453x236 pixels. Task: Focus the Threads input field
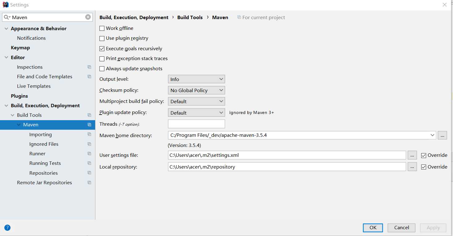point(196,124)
